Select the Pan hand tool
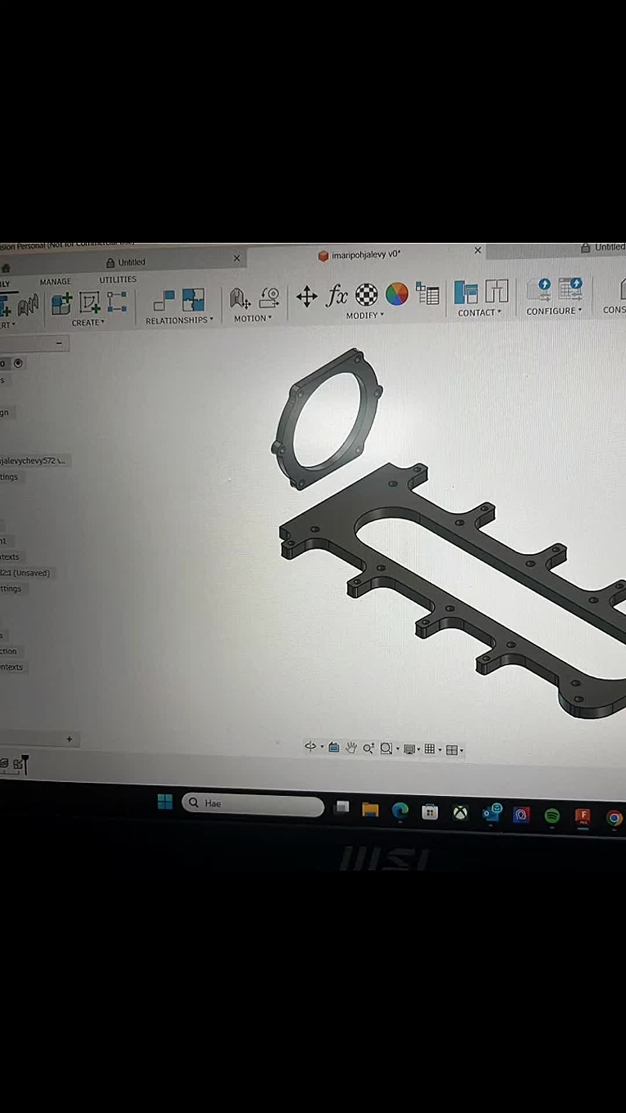Viewport: 626px width, 1113px height. (x=351, y=748)
